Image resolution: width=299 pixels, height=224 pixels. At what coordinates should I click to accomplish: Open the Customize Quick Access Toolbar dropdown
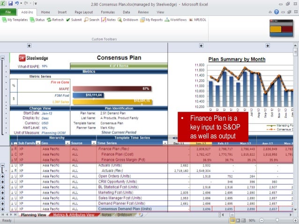click(36, 3)
